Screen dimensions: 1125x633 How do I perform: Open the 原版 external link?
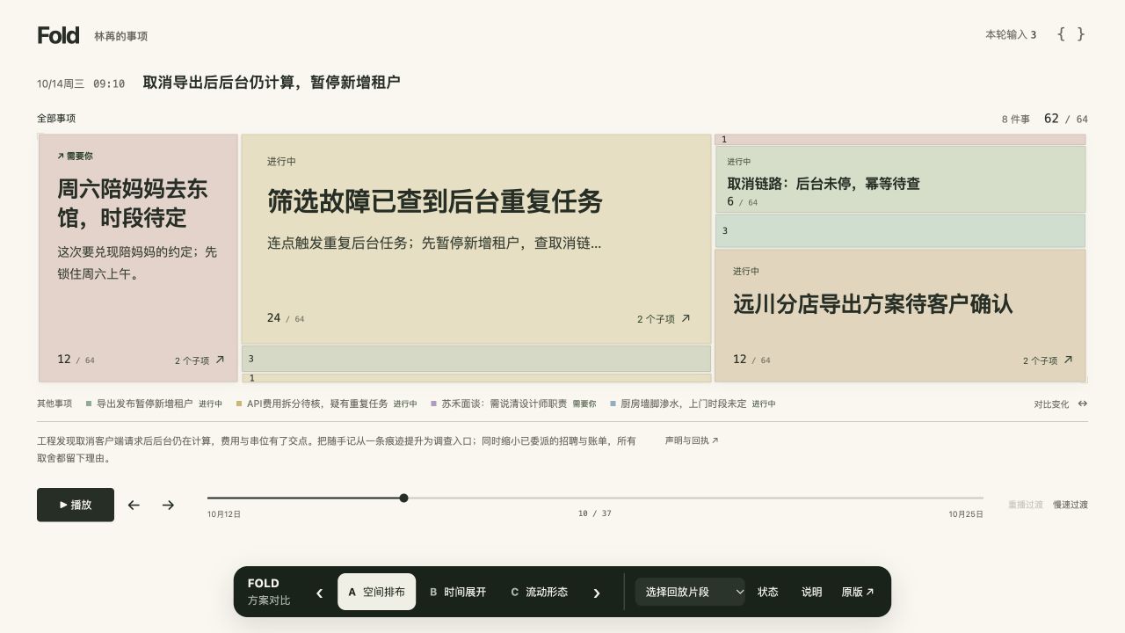click(x=858, y=592)
